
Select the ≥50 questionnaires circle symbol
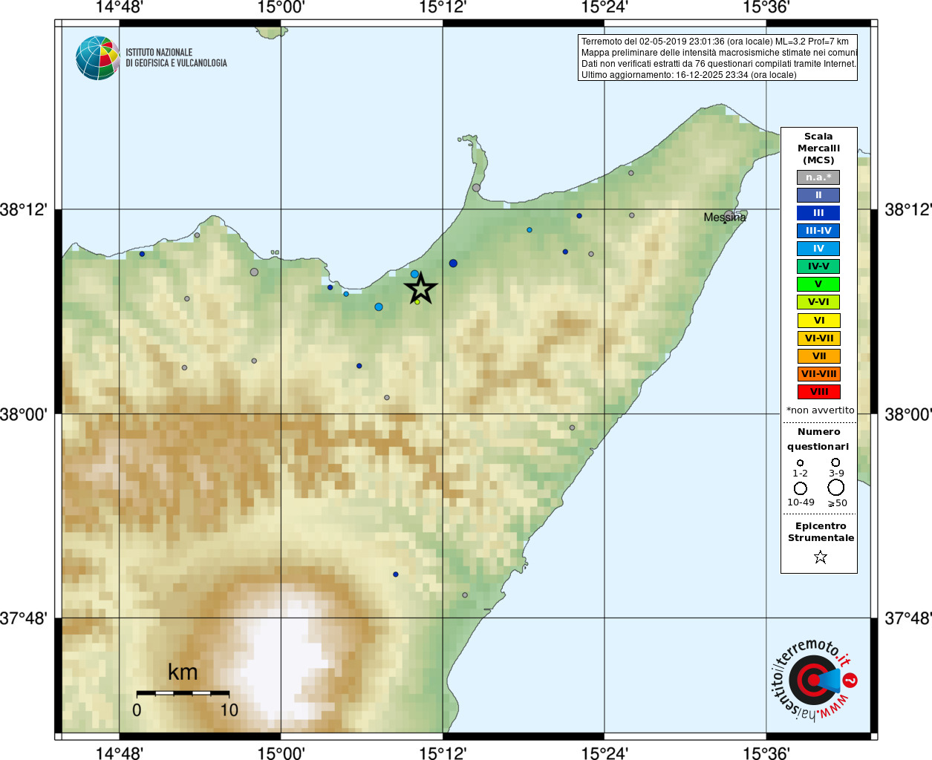click(x=836, y=488)
